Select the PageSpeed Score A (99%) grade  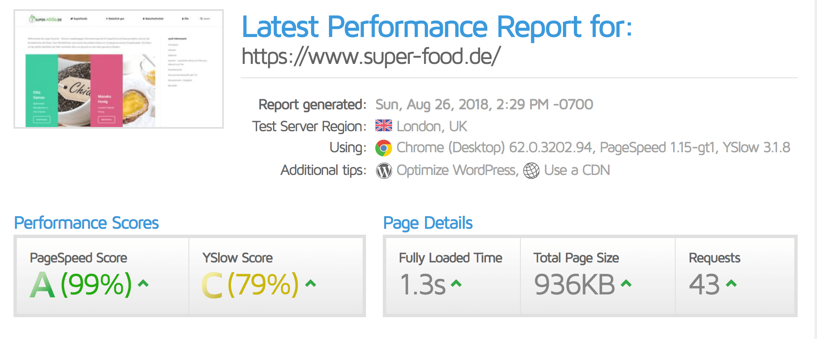click(x=81, y=285)
